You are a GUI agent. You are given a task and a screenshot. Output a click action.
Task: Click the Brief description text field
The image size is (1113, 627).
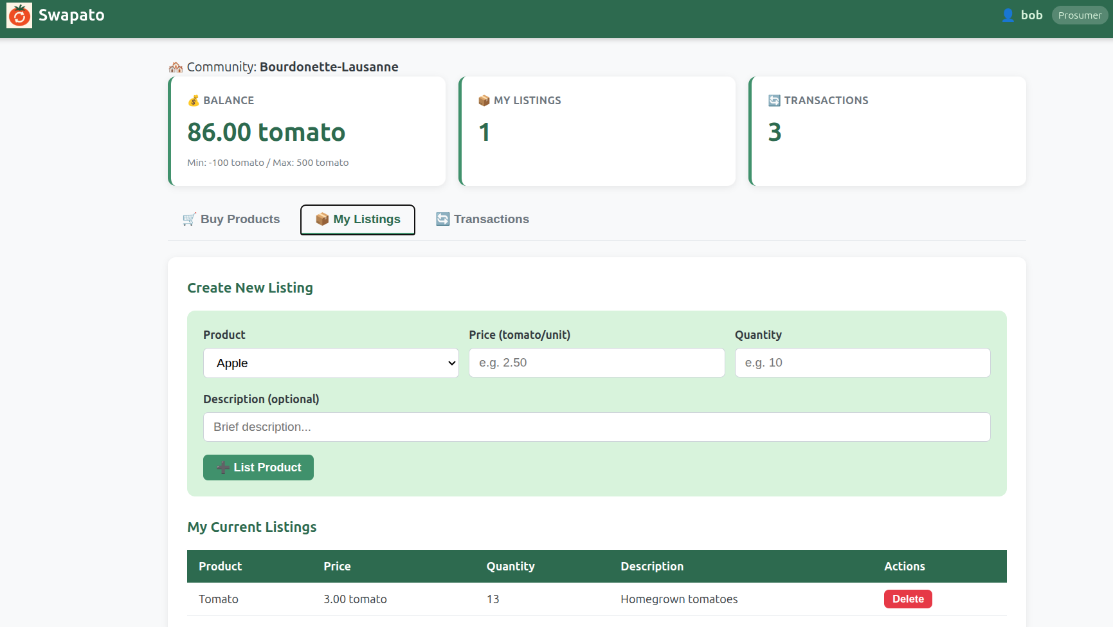point(597,427)
